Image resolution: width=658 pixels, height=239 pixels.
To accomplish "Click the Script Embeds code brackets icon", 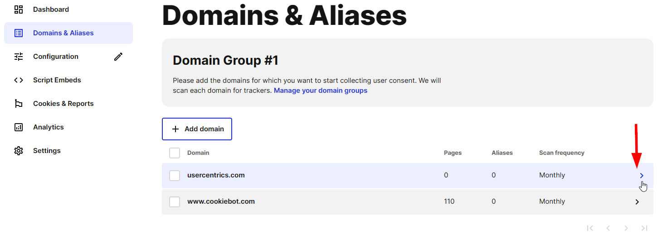I will (19, 80).
